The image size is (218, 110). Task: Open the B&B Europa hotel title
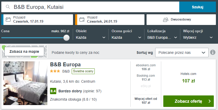pyautogui.click(x=65, y=64)
